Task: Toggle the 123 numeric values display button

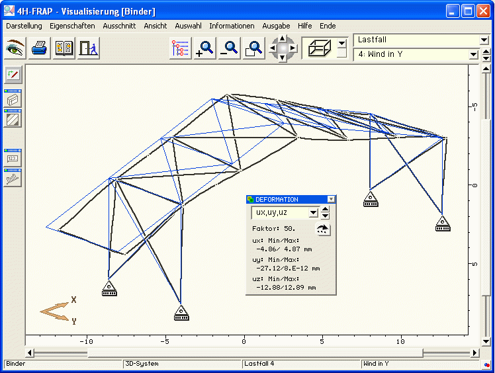Action: pos(13,159)
